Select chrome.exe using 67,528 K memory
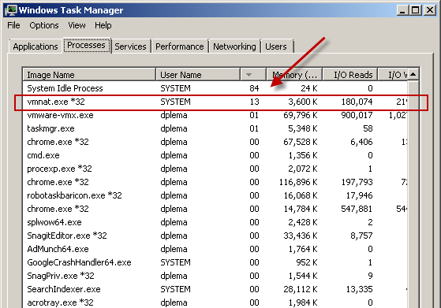 click(x=215, y=142)
